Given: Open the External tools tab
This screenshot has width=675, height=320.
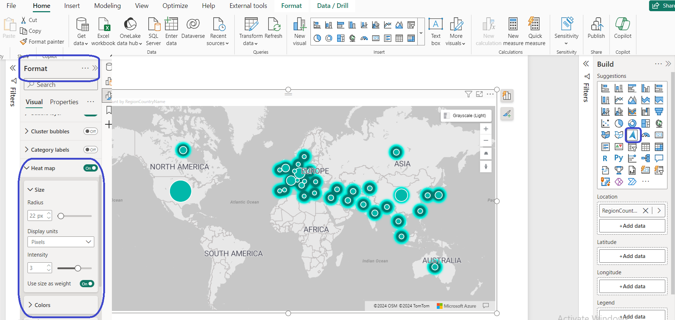Looking at the screenshot, I should coord(248,6).
